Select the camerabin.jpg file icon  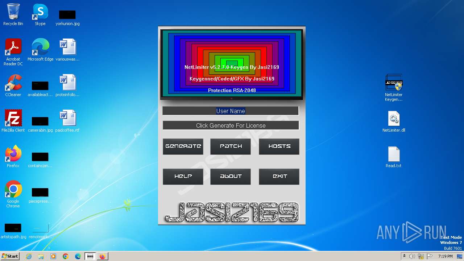click(40, 124)
